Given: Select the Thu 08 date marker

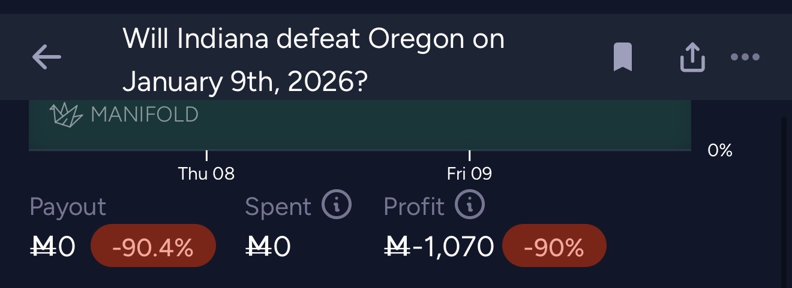Looking at the screenshot, I should tap(206, 173).
